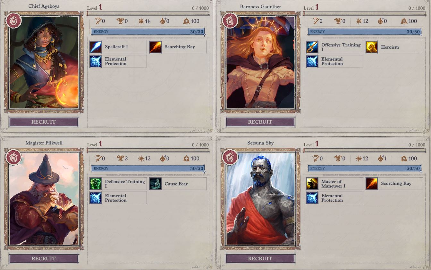This screenshot has height=270, width=431.
Task: Click Baroness Gaunther's Offensive Training I icon
Action: click(312, 47)
